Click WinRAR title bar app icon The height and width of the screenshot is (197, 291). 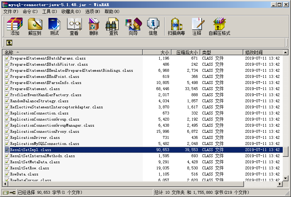tap(5, 5)
